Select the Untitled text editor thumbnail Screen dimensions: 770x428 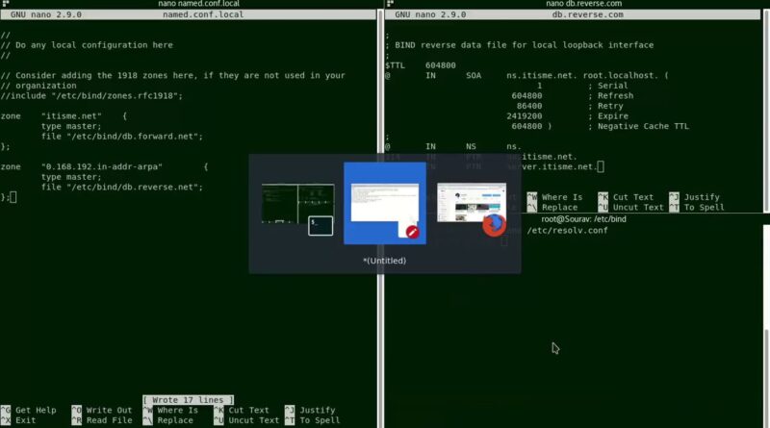(x=385, y=203)
